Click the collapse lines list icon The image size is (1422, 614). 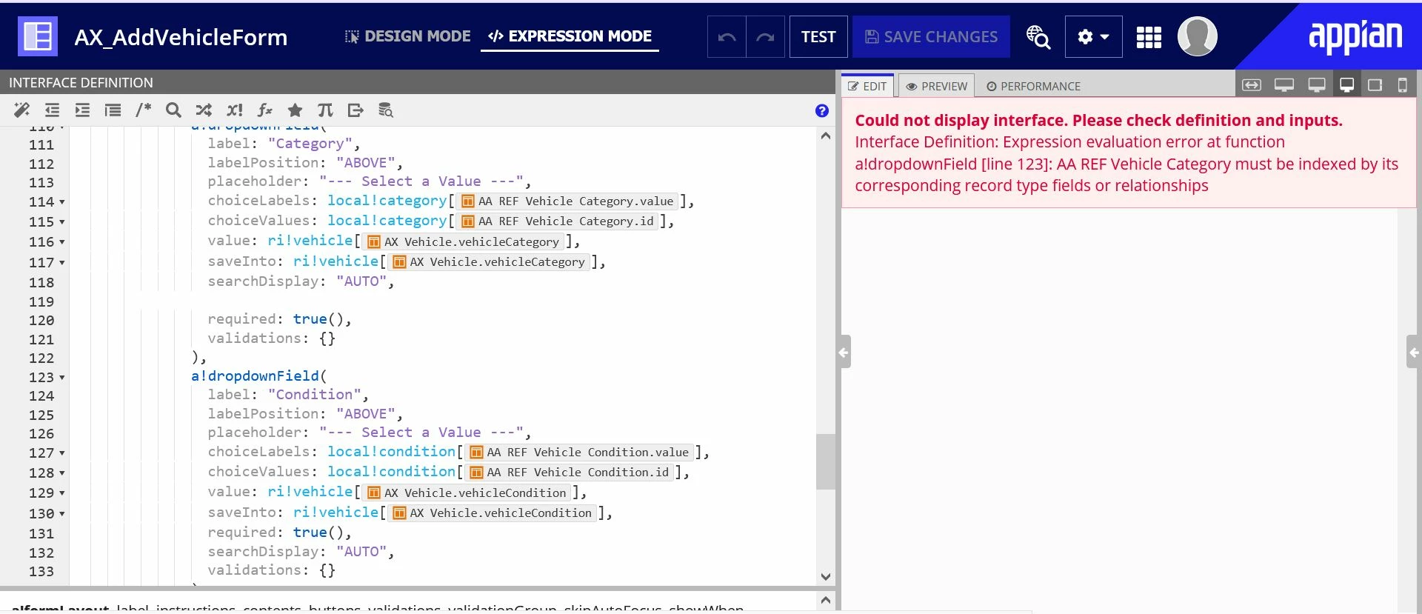point(113,110)
